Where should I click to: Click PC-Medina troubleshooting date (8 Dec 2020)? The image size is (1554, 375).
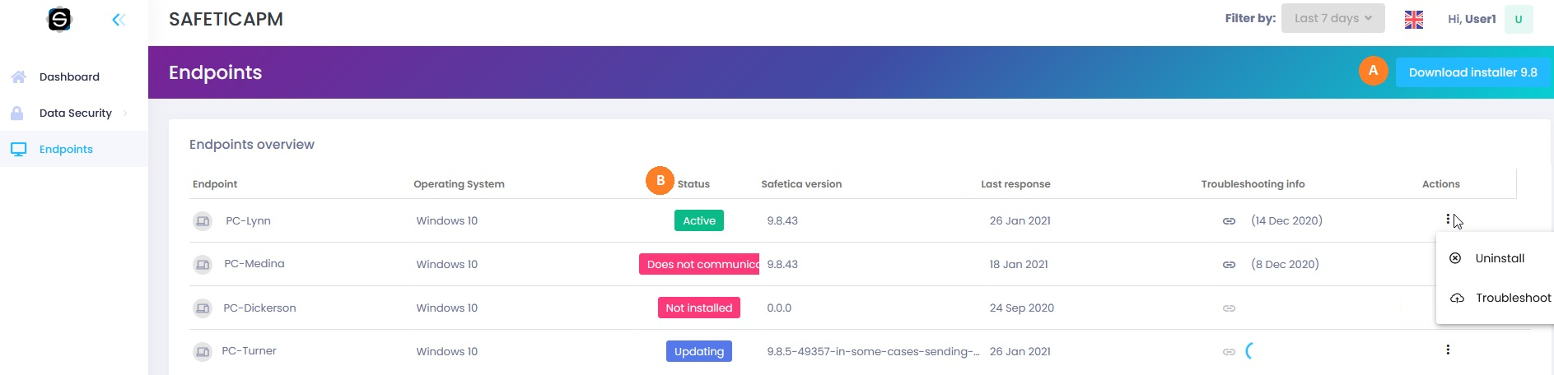[x=1285, y=264]
